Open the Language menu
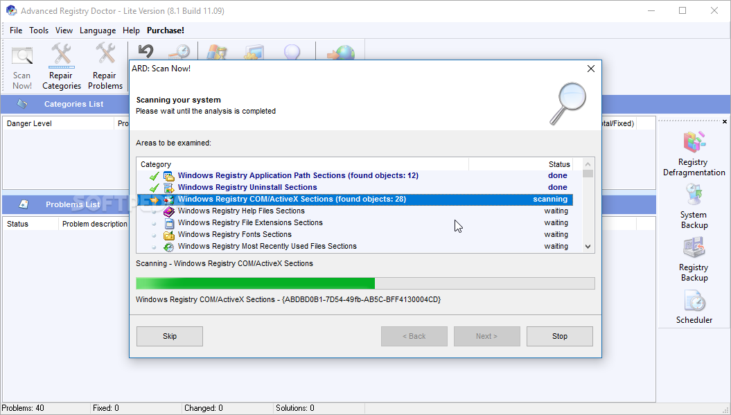This screenshot has width=731, height=415. 98,30
